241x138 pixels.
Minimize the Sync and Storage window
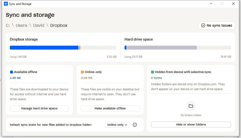(x=211, y=4)
